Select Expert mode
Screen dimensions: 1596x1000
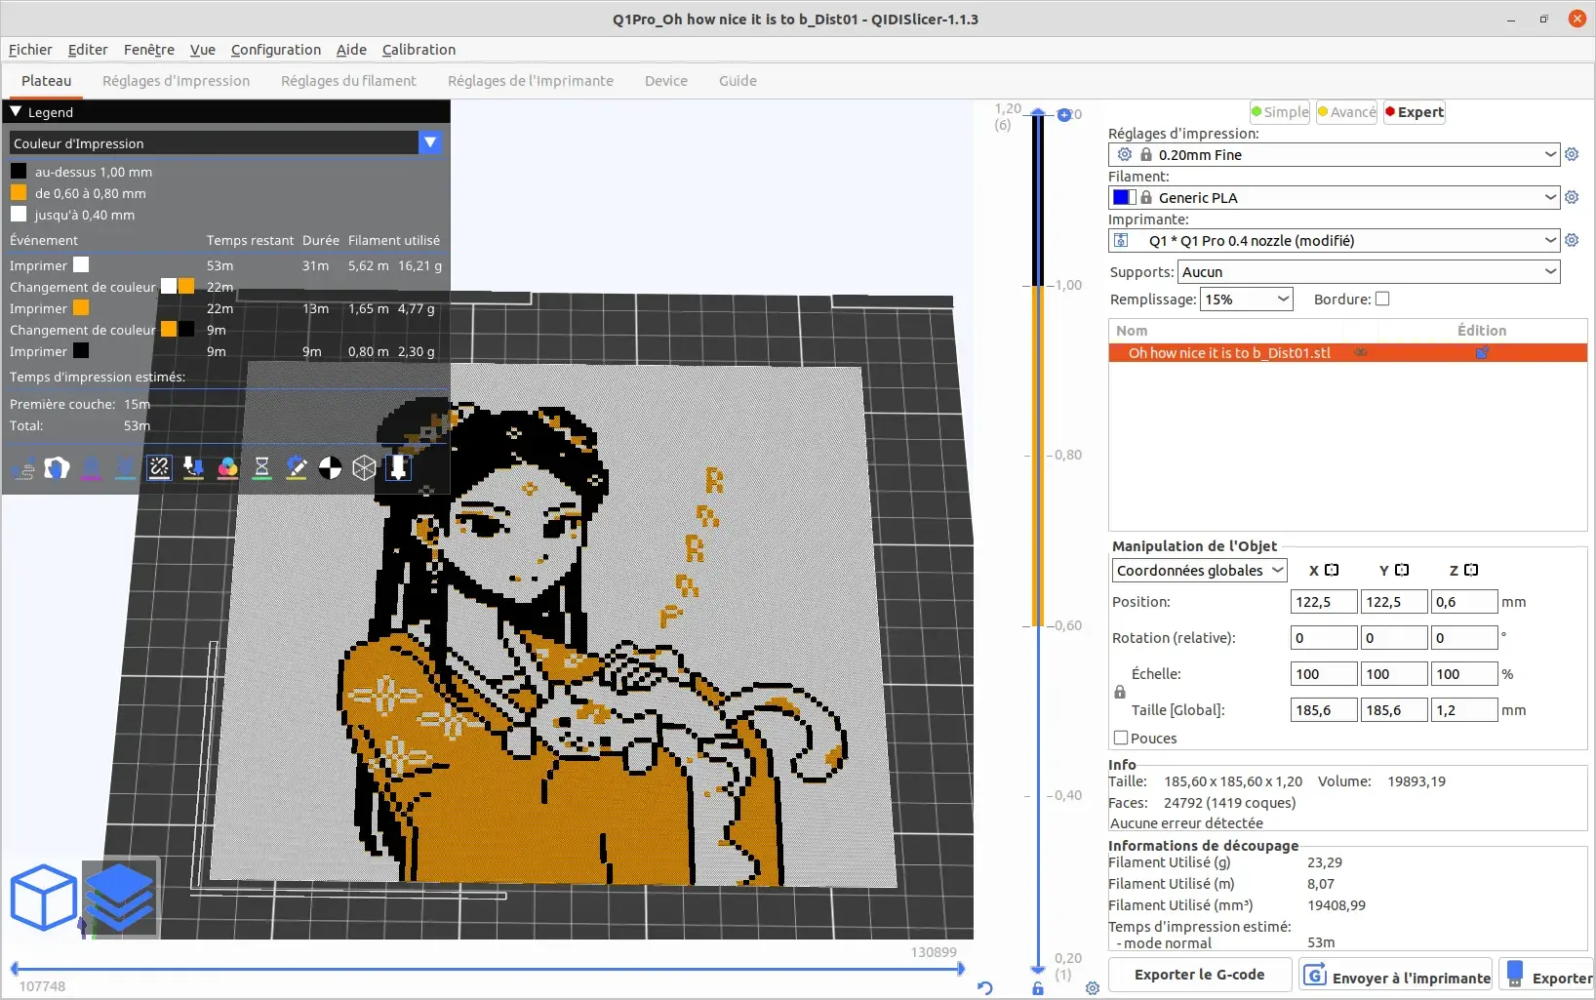tap(1415, 112)
